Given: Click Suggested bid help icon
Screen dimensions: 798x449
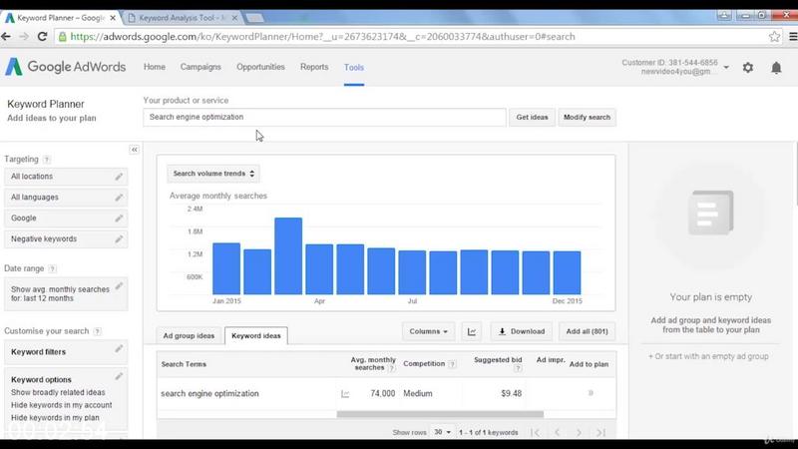Looking at the screenshot, I should pyautogui.click(x=518, y=368).
